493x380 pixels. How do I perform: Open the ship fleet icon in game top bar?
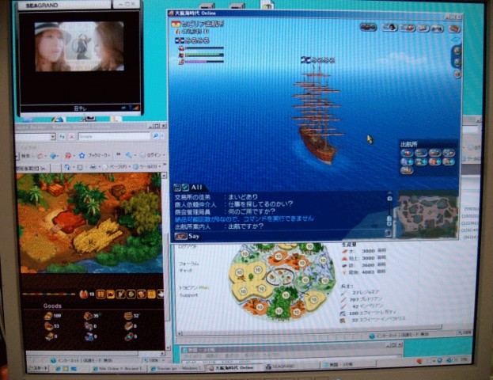point(369,28)
